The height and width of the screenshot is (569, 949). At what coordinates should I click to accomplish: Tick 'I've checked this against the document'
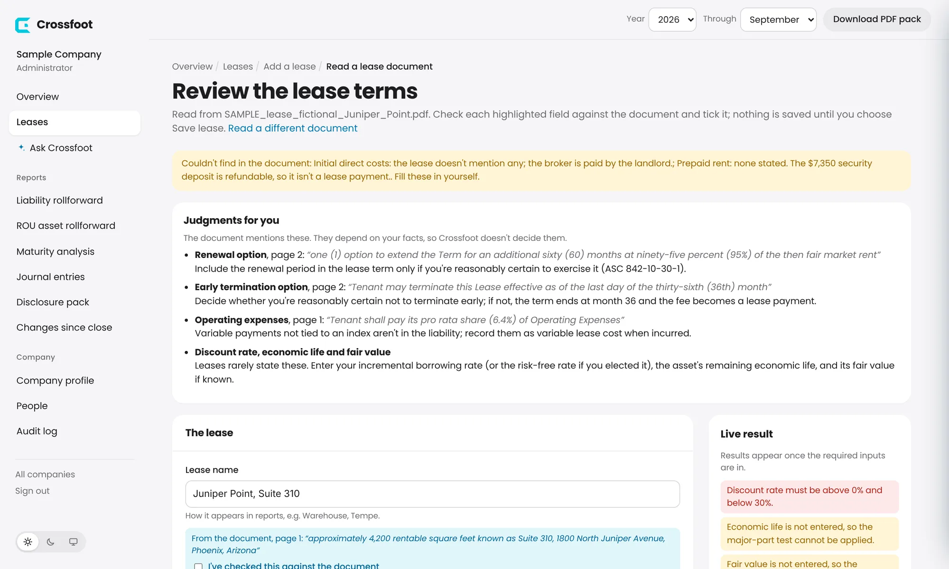click(198, 566)
